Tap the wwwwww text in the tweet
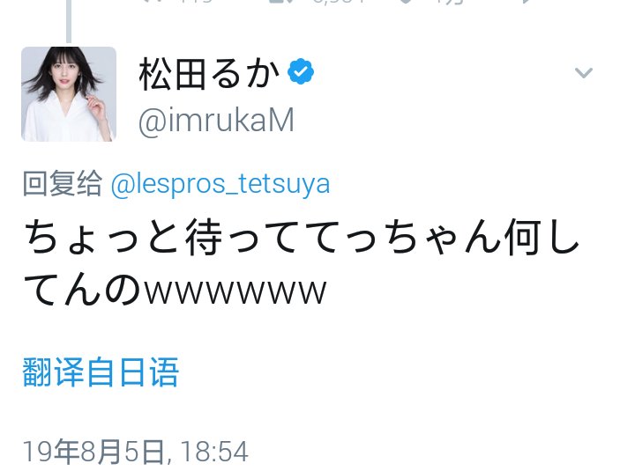 pyautogui.click(x=235, y=291)
